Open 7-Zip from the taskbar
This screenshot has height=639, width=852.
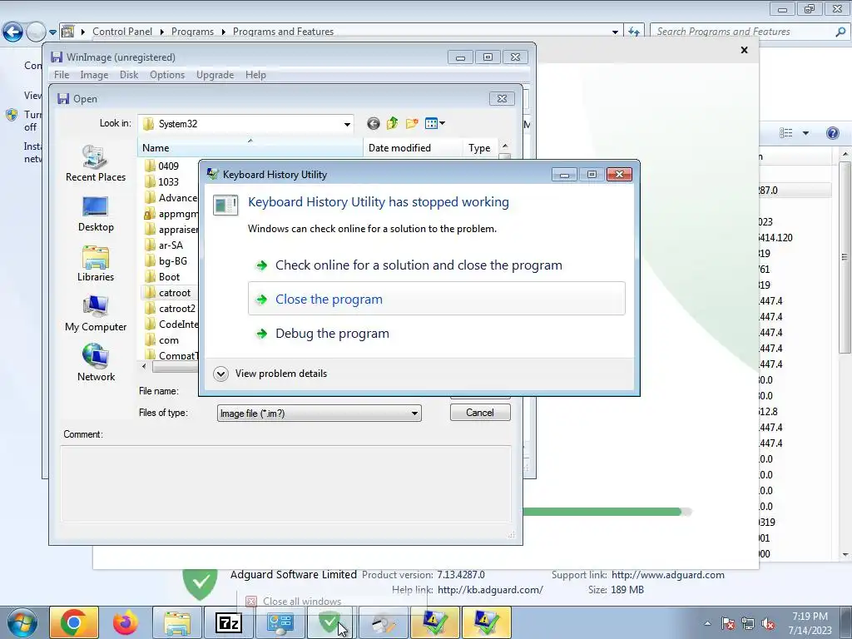coord(228,622)
